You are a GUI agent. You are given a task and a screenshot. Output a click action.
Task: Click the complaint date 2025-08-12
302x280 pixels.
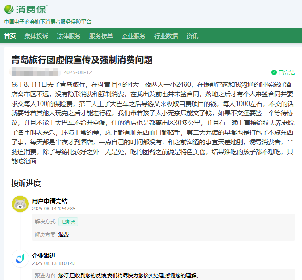click(x=78, y=72)
